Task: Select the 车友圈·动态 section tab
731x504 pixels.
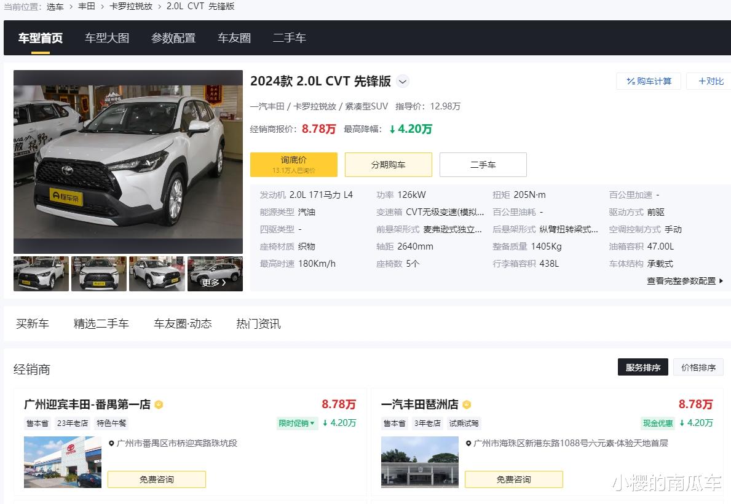Action: click(183, 323)
